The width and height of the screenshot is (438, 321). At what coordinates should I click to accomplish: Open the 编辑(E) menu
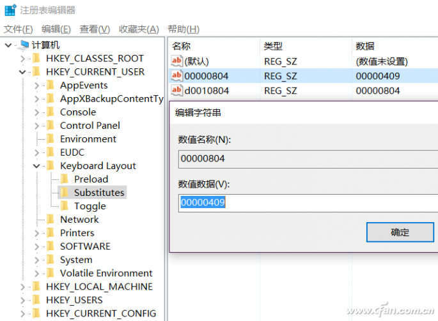pyautogui.click(x=56, y=29)
